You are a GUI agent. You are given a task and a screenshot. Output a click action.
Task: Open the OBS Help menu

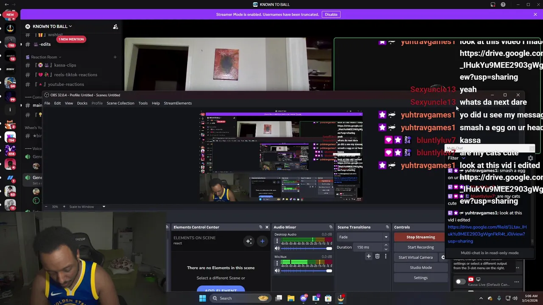(156, 103)
